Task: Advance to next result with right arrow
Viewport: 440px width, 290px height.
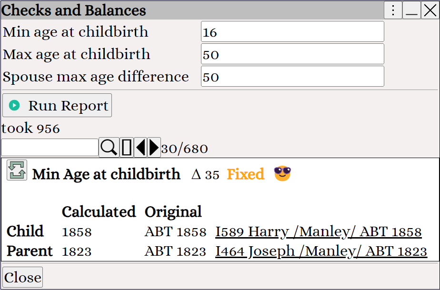Action: click(154, 148)
